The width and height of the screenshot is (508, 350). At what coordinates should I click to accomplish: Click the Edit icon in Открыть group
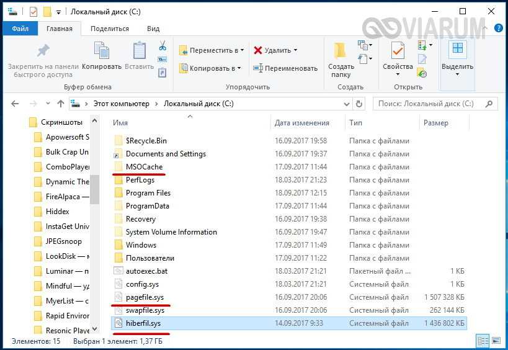(x=422, y=59)
